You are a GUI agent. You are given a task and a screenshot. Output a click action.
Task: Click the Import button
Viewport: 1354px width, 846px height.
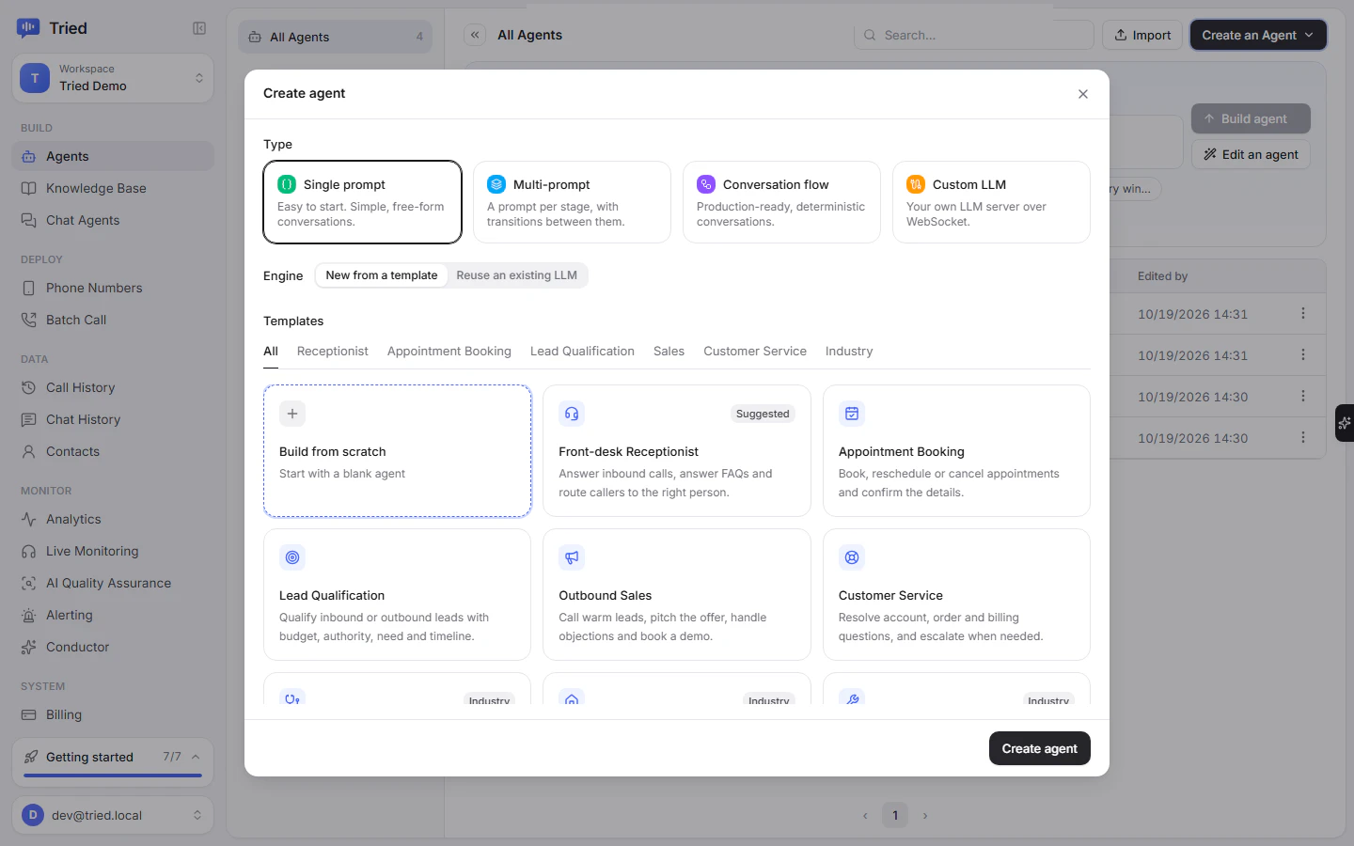[x=1142, y=35]
